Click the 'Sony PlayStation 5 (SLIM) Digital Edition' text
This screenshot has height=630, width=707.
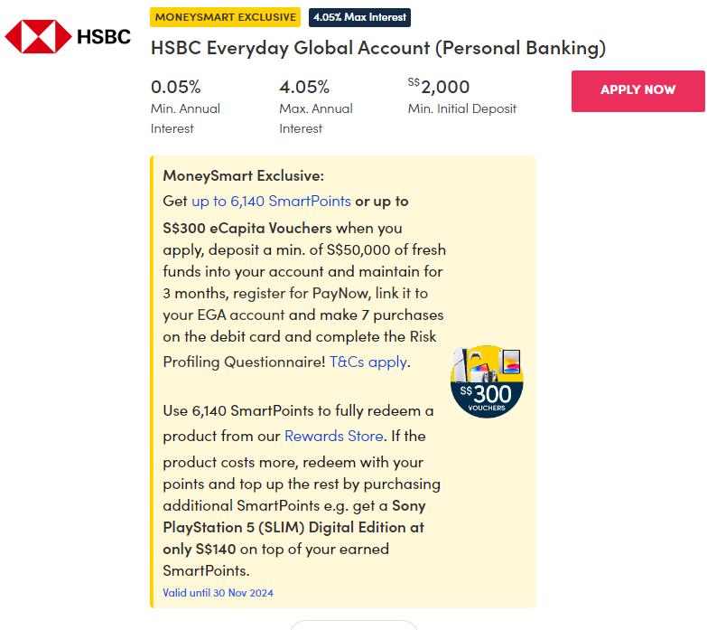[293, 516]
